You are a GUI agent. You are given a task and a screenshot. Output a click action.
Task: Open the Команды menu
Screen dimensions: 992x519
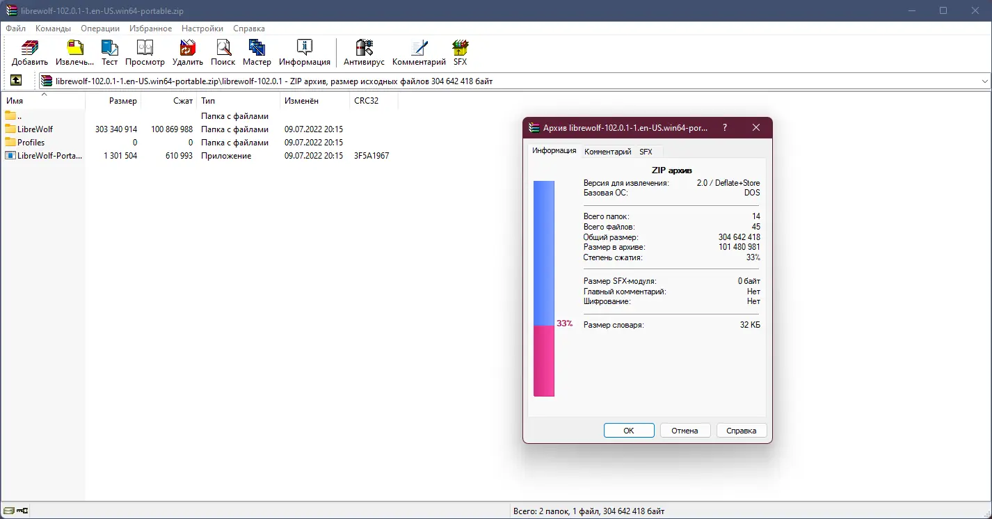pyautogui.click(x=54, y=29)
